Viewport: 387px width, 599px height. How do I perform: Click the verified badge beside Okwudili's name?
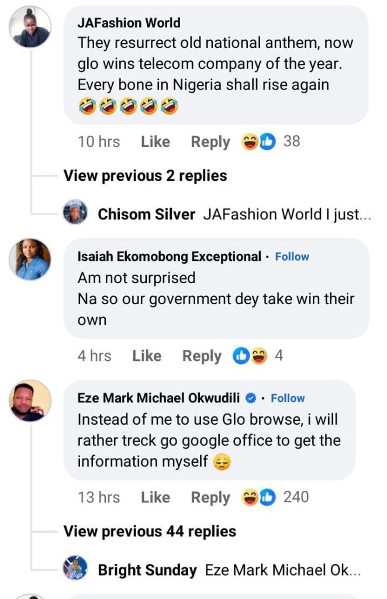[251, 398]
